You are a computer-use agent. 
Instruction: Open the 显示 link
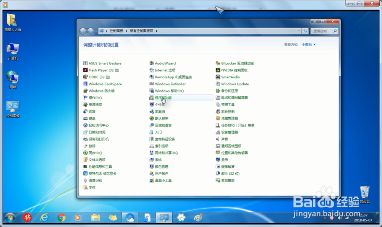[225, 160]
